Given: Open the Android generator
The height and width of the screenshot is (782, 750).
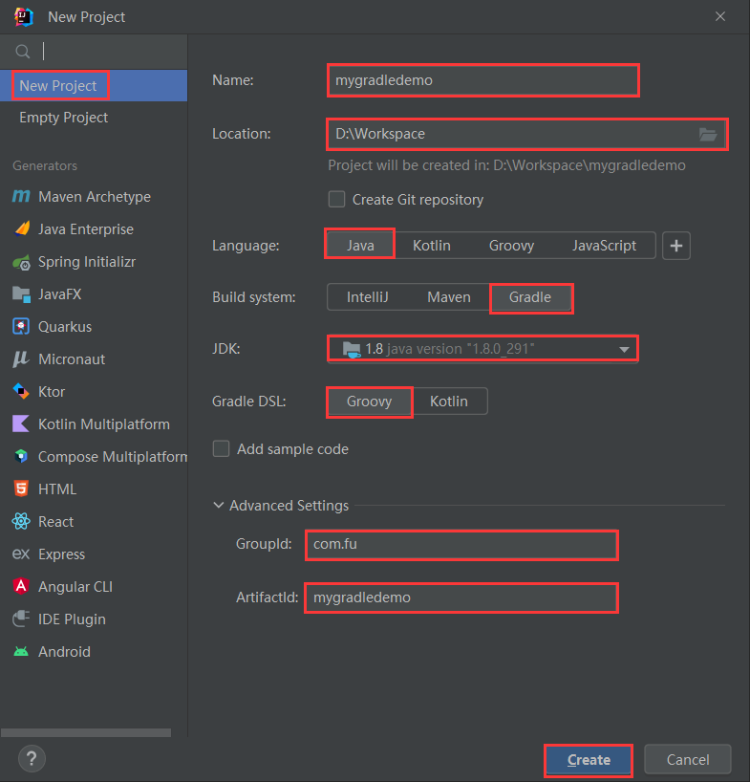Looking at the screenshot, I should [x=94, y=651].
